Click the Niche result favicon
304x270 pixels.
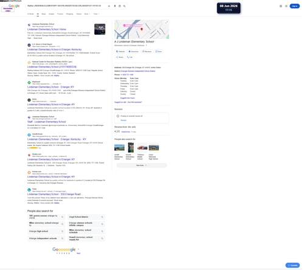[29, 100]
